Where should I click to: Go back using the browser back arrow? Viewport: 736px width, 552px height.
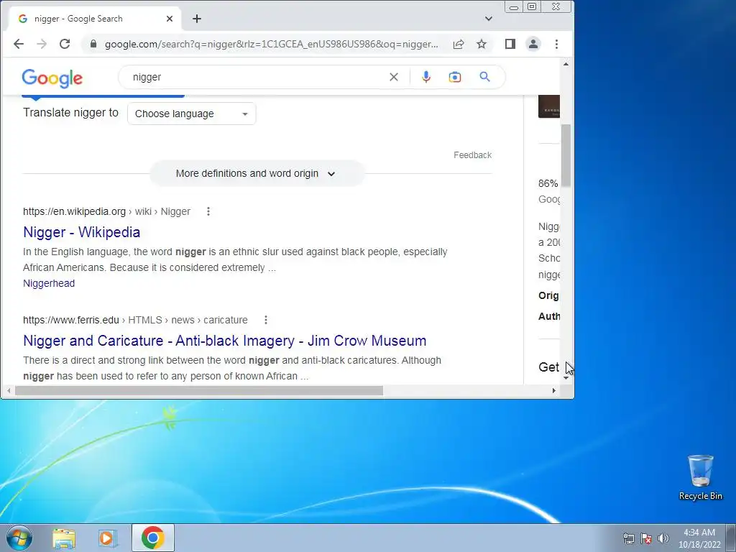(18, 44)
